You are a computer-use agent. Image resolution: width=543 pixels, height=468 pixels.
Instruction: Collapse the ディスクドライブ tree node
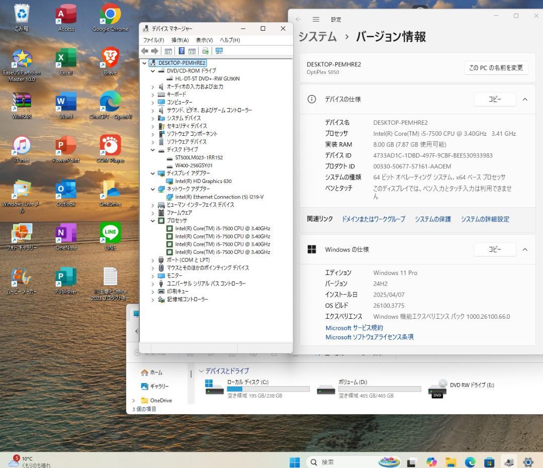153,149
